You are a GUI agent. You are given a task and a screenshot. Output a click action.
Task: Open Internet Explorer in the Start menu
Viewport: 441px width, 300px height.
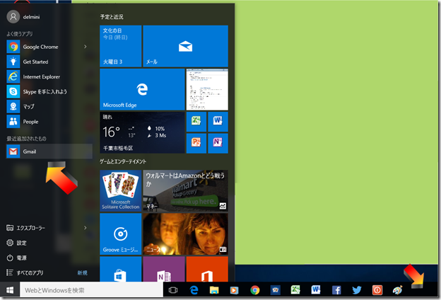49,76
